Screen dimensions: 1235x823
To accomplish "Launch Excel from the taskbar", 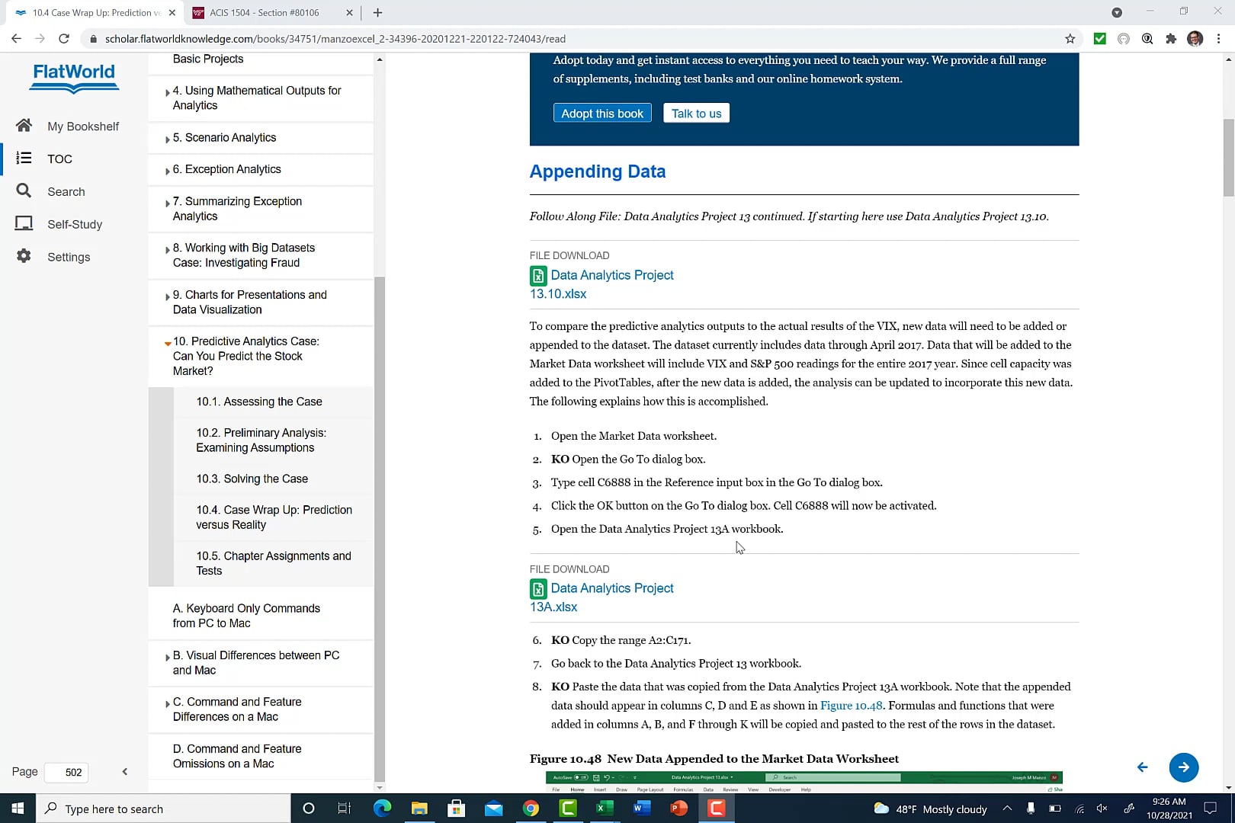I will [x=604, y=809].
